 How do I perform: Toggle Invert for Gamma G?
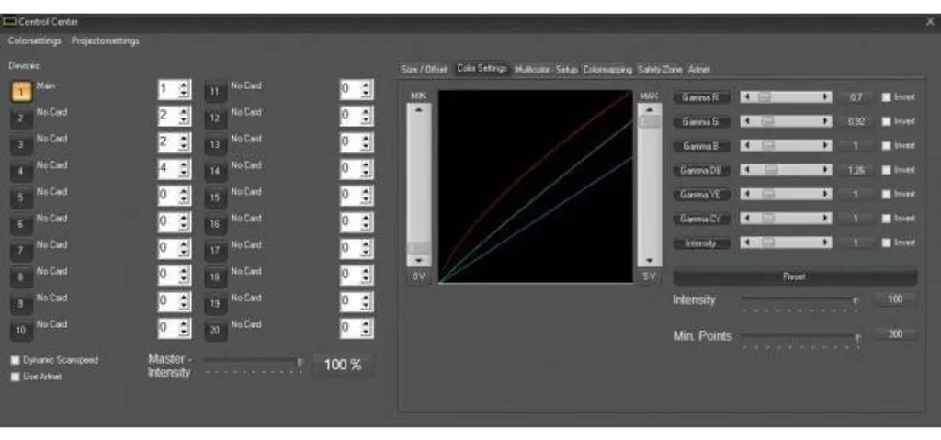886,121
